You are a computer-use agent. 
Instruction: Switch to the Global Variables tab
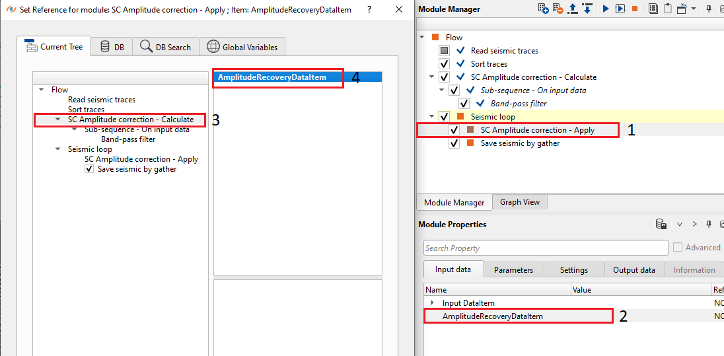pos(242,47)
